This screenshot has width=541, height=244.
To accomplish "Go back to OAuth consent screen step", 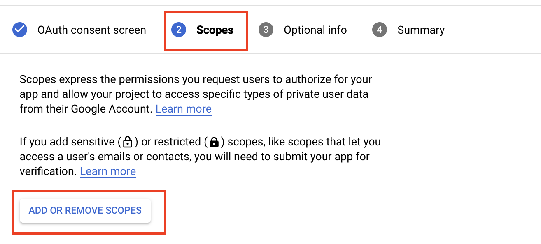I will pos(91,30).
